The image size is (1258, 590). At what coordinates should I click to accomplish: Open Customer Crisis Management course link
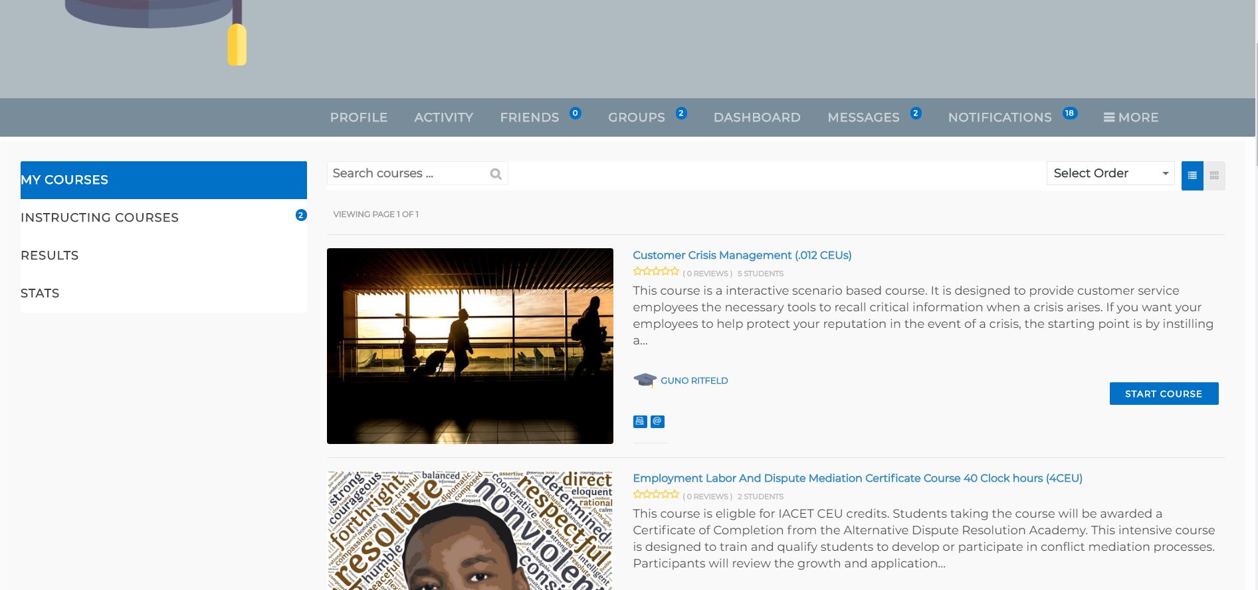pyautogui.click(x=742, y=256)
